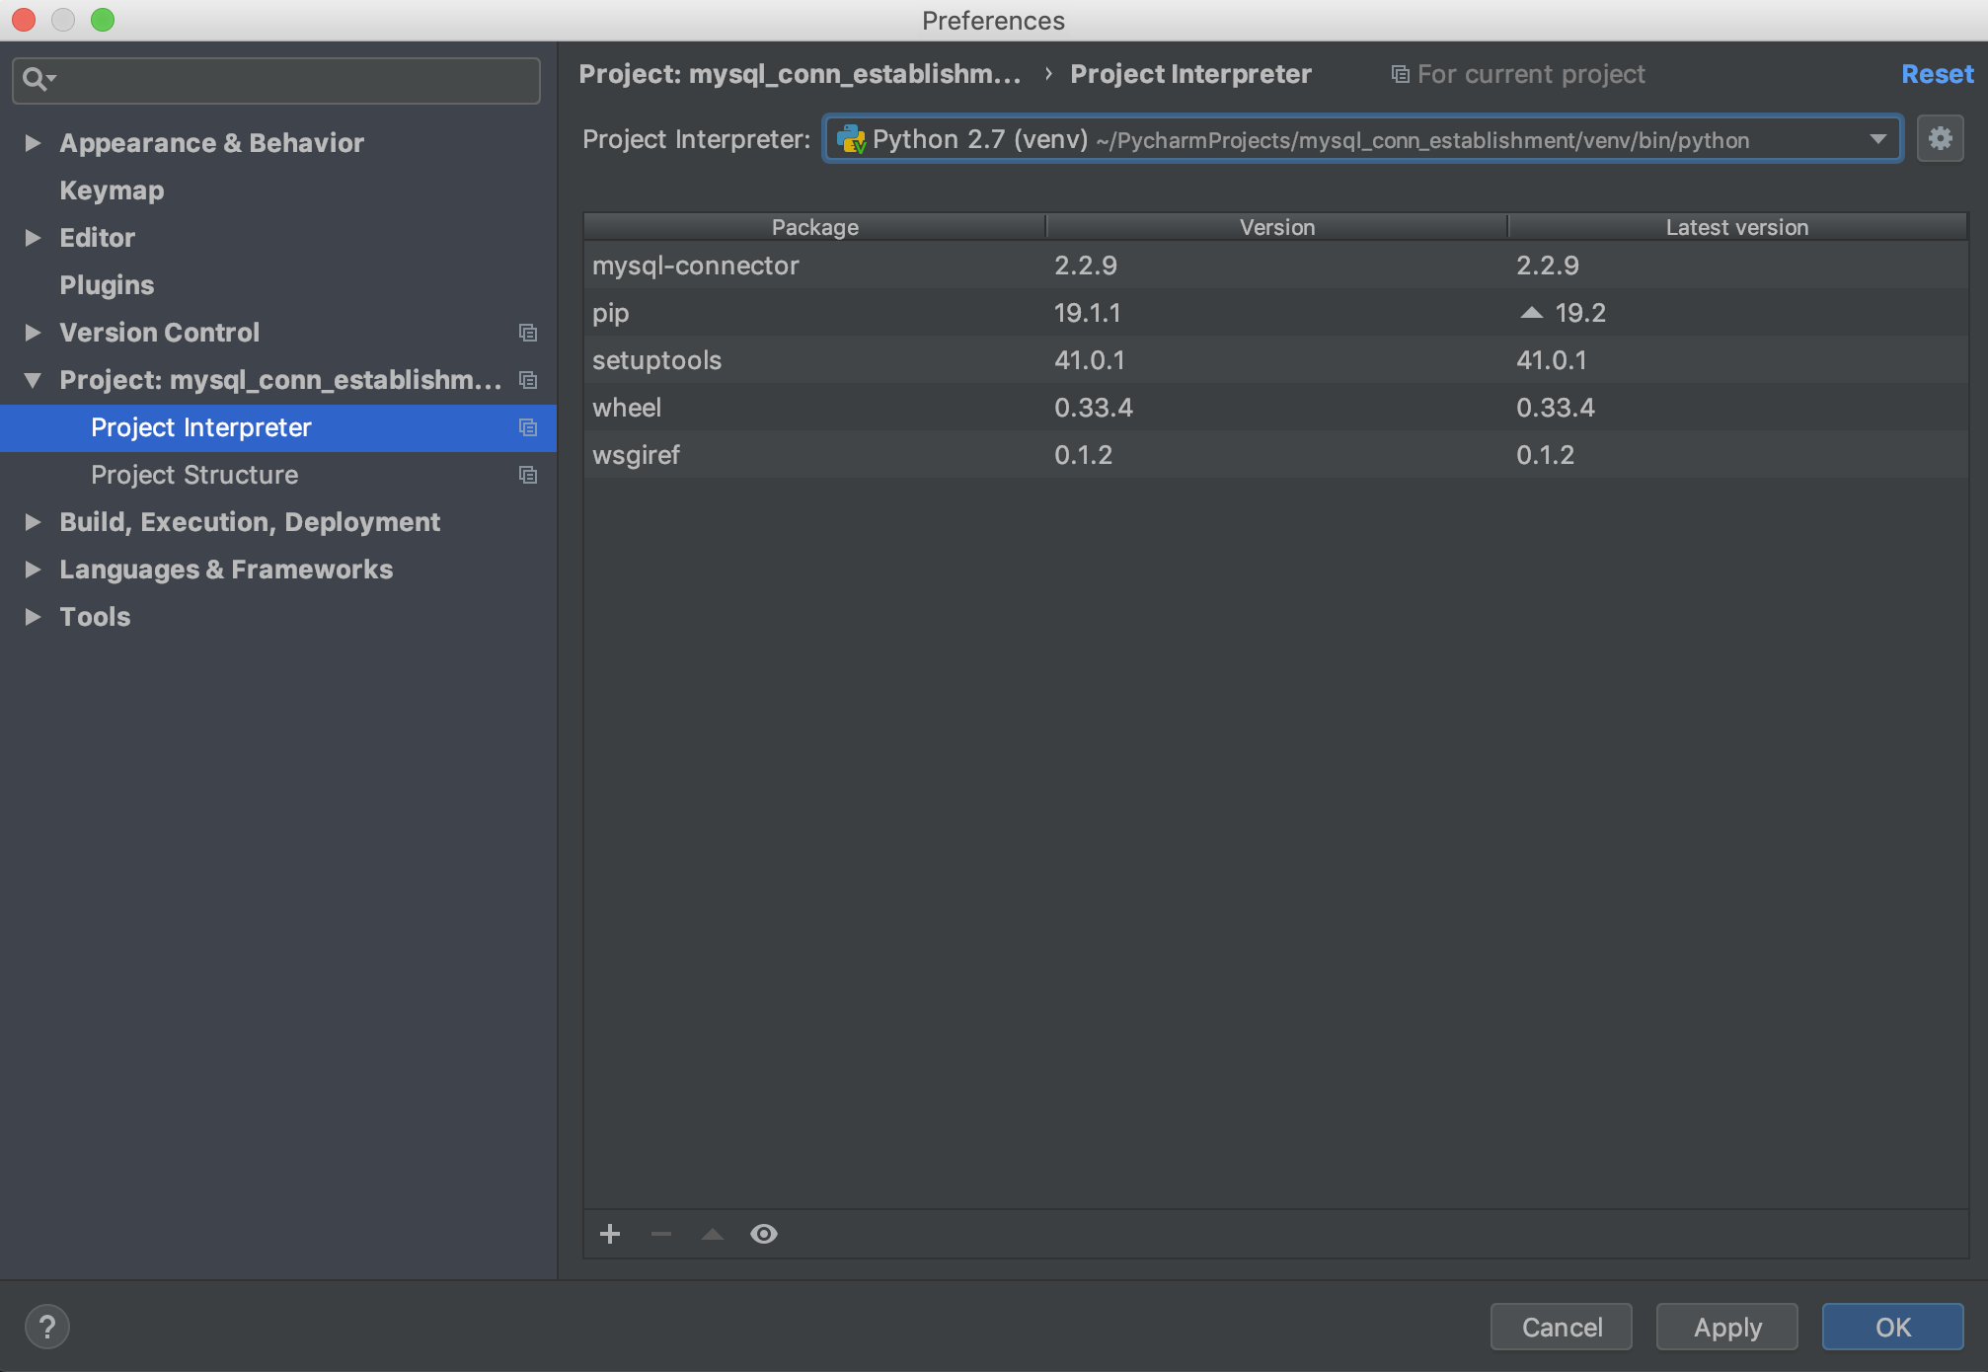Image resolution: width=1988 pixels, height=1372 pixels.
Task: Select Project Structure in the sidebar
Action: coord(194,475)
